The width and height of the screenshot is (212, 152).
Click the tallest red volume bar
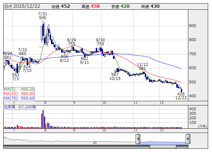point(42,119)
